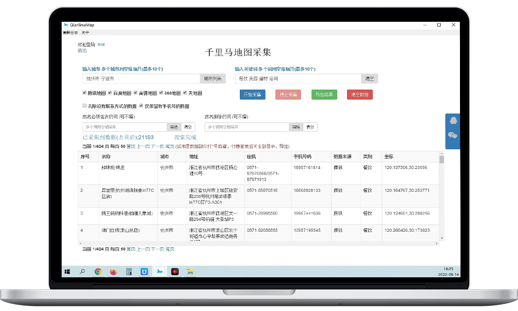Click the 坐标 column header

click(410, 157)
